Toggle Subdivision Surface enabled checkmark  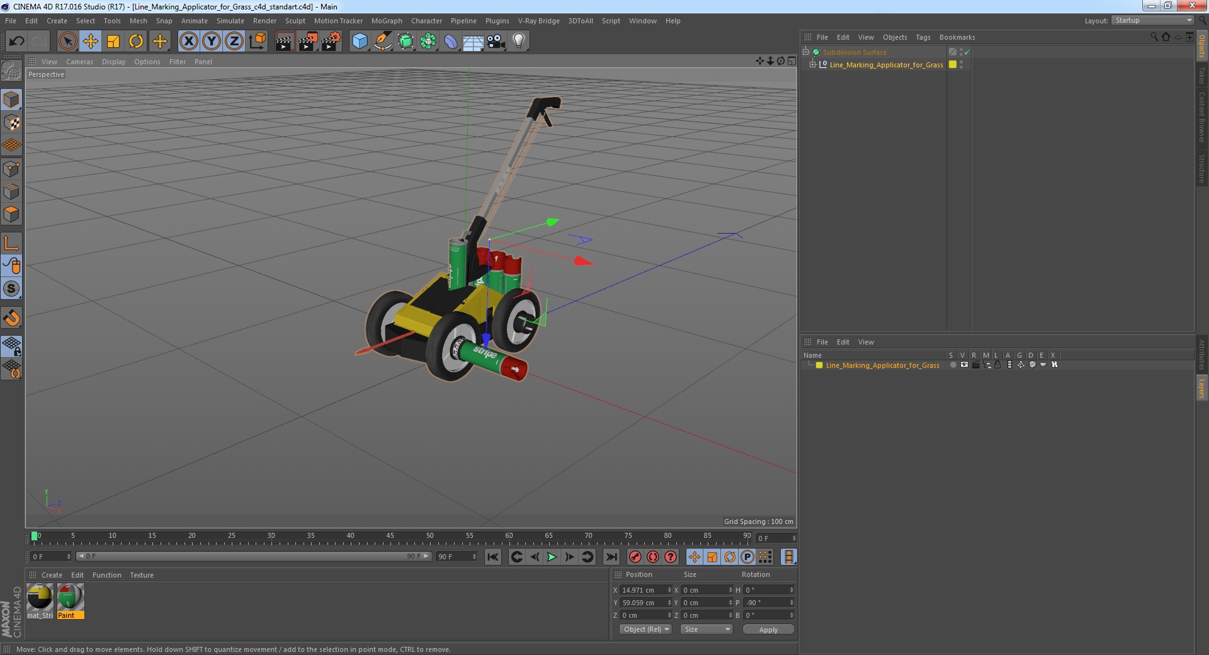[967, 52]
